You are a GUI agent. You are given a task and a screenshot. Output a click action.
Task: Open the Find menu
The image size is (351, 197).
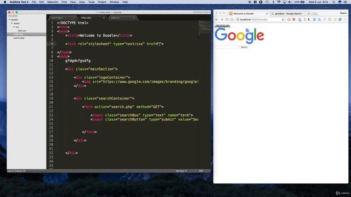click(x=64, y=2)
